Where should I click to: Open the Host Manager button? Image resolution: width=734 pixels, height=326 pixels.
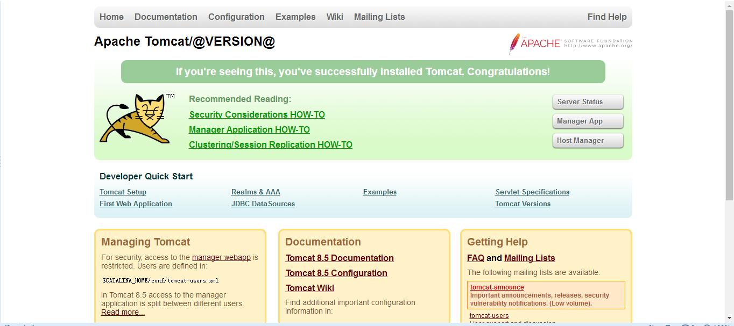[x=588, y=140]
